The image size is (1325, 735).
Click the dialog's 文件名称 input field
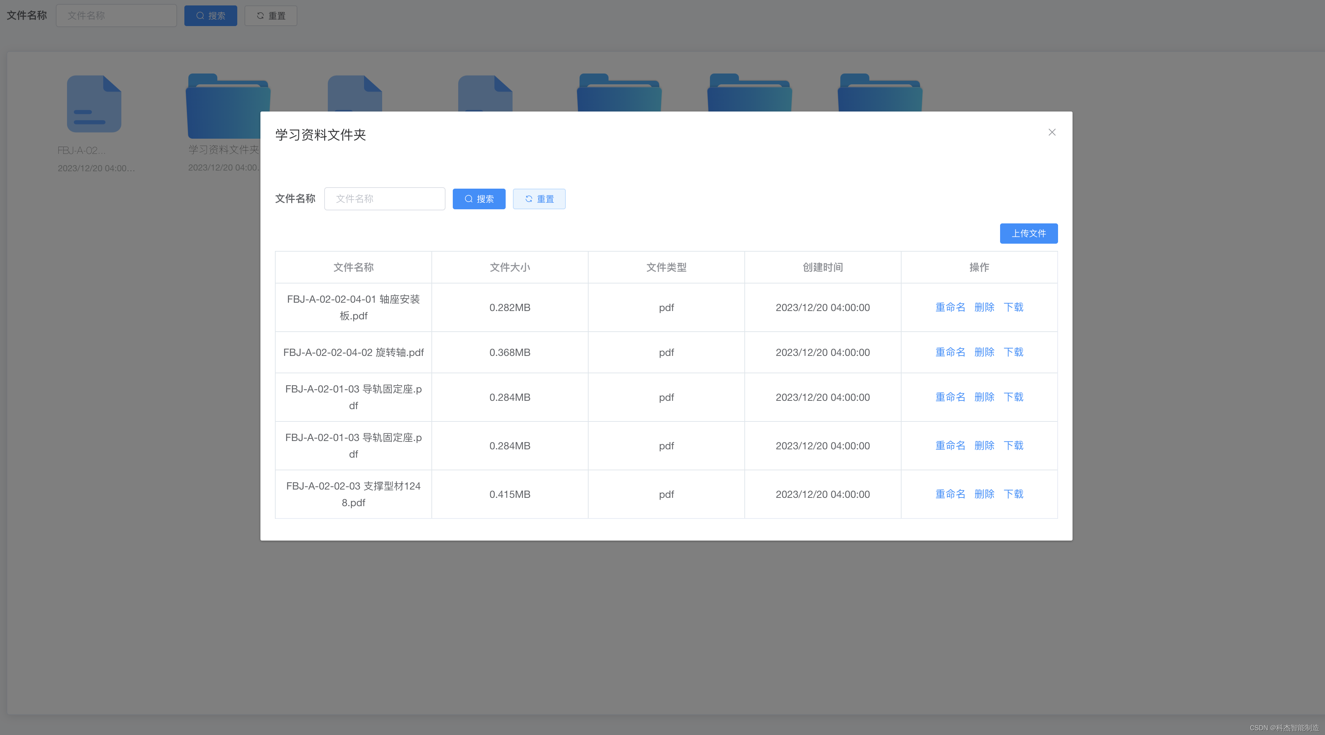385,199
